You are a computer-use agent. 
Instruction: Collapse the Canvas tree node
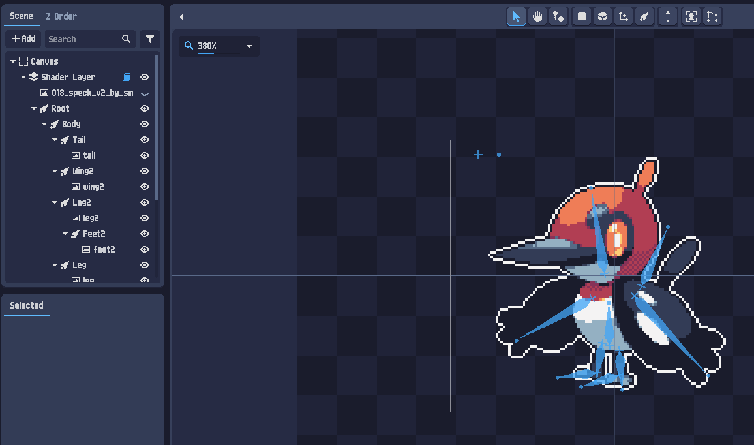click(x=13, y=61)
